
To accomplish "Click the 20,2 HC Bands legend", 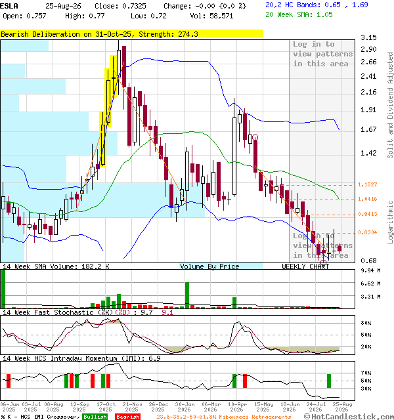I will click(317, 5).
